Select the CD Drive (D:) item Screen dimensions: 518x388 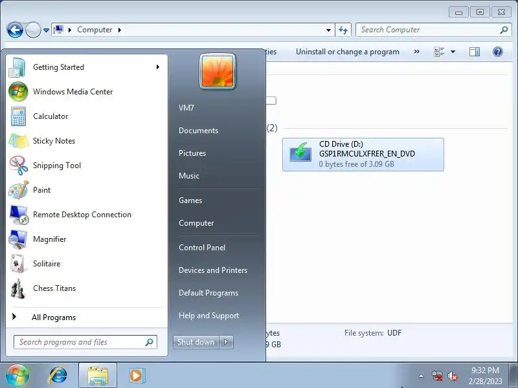point(363,155)
